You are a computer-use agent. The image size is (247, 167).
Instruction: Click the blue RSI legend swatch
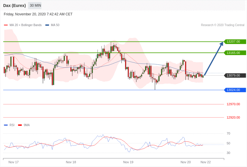click(6, 125)
